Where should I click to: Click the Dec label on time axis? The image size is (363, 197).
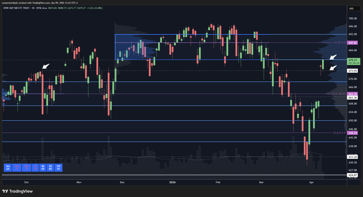click(123, 182)
